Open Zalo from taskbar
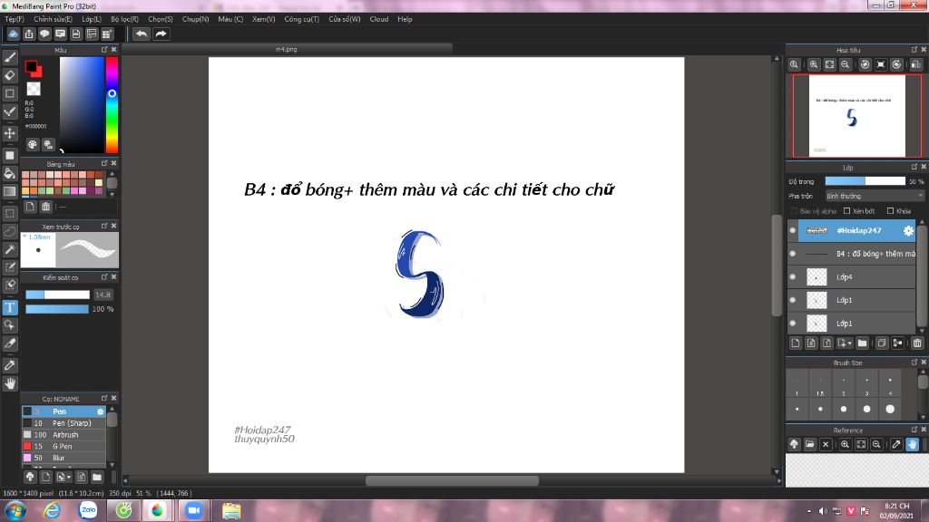The image size is (929, 522). [x=88, y=510]
